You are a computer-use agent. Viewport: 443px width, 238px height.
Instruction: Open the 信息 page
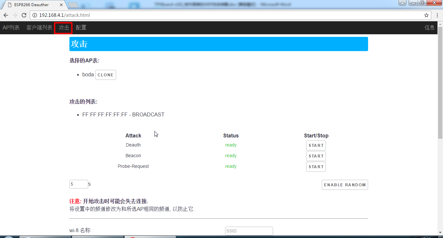(429, 28)
